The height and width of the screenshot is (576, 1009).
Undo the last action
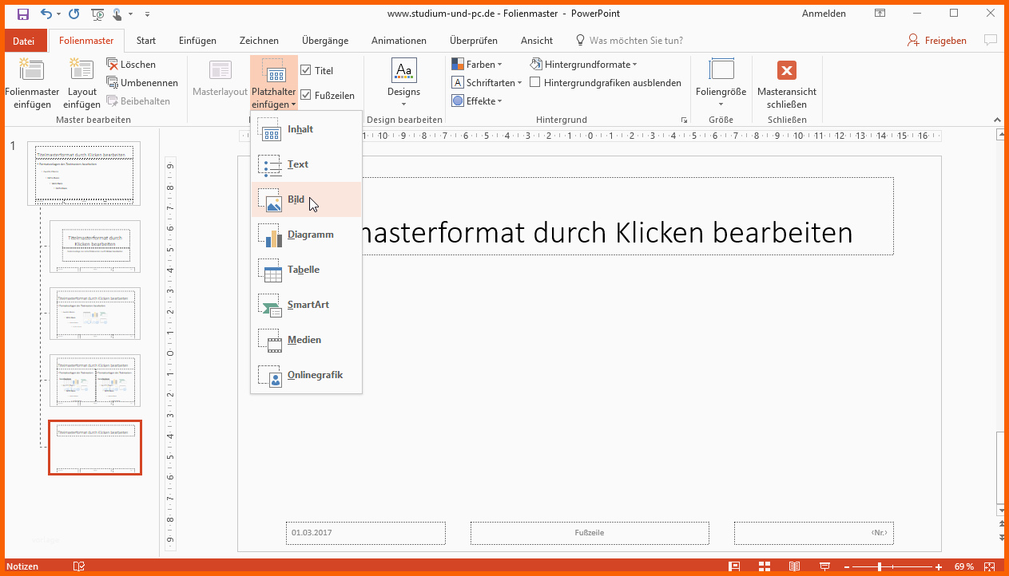coord(46,14)
